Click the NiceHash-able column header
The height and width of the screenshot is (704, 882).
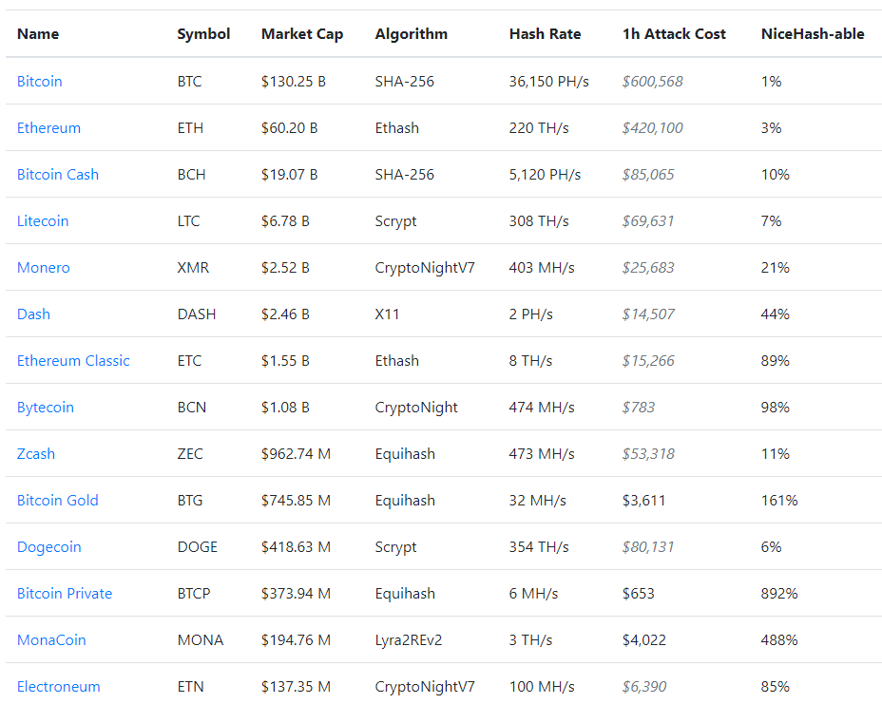pyautogui.click(x=813, y=34)
